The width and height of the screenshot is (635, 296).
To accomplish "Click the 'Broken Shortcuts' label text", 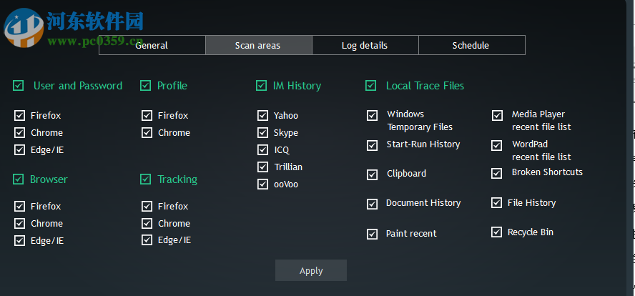I will [547, 172].
